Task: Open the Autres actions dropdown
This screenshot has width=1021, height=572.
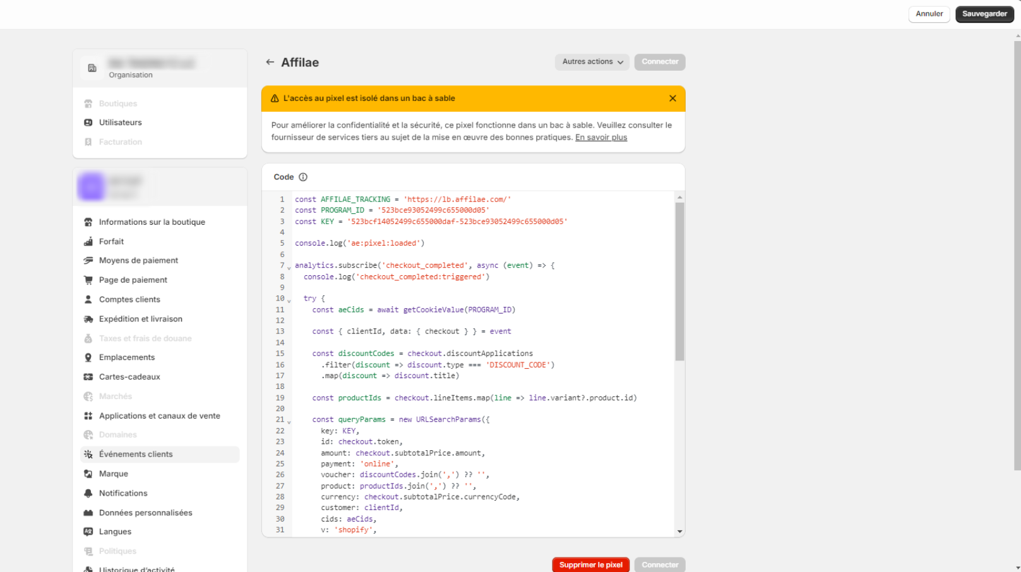Action: [592, 62]
